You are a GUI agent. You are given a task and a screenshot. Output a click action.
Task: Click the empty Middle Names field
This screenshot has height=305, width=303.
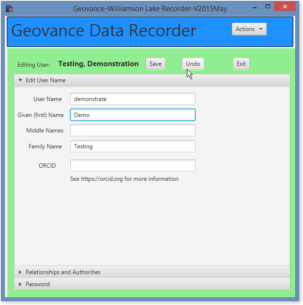pos(133,131)
